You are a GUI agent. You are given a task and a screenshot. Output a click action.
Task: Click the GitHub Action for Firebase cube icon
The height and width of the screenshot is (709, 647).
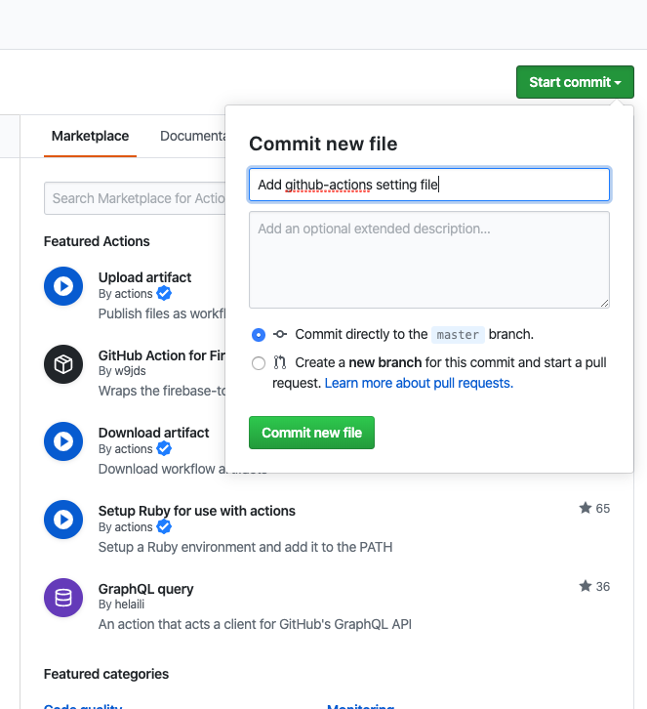[x=63, y=364]
